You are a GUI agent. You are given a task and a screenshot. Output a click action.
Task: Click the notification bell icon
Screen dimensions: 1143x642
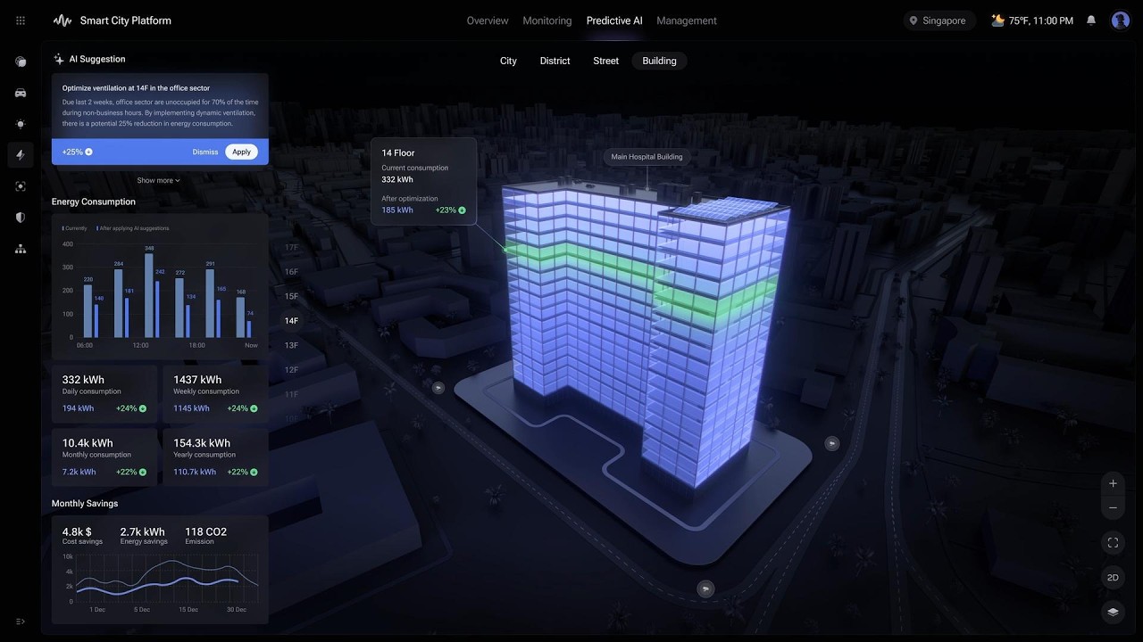pos(1091,21)
